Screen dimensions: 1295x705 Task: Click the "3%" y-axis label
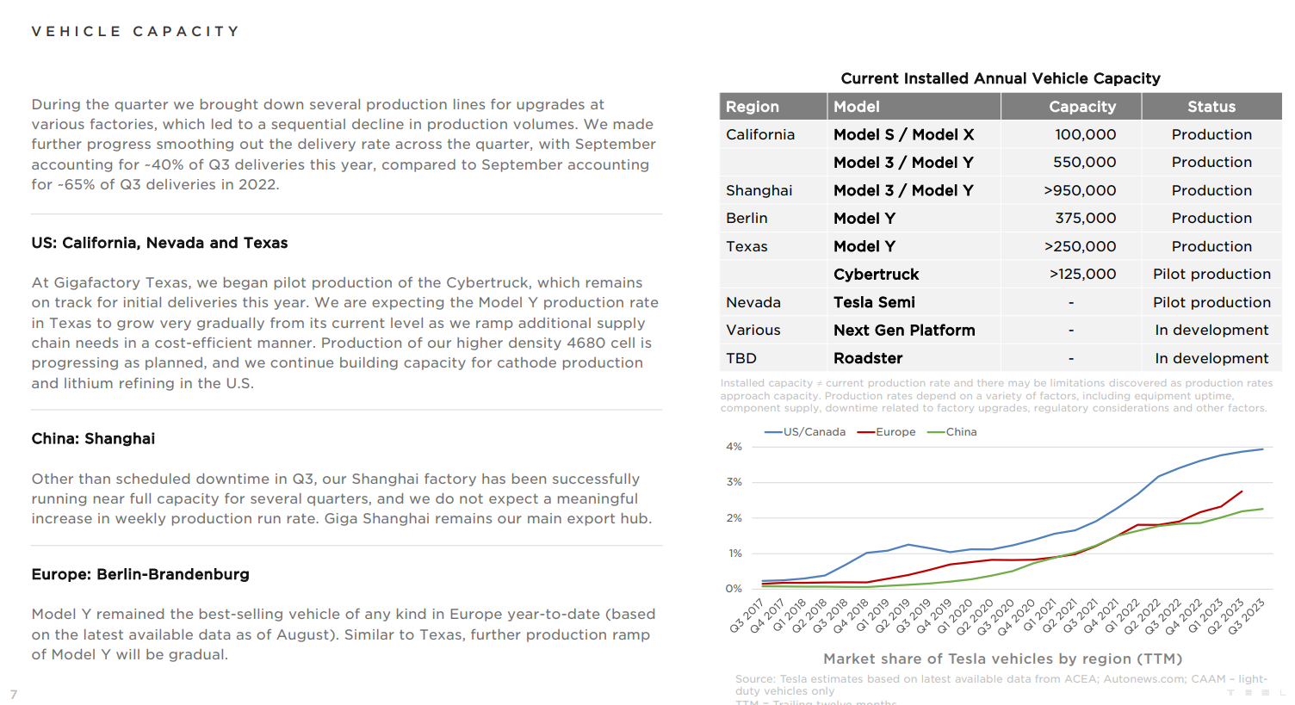tap(734, 482)
